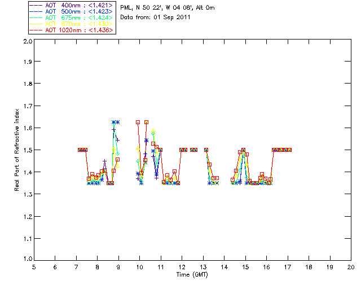
Task: Click the x-axis tick label 8
Action: 98,267
